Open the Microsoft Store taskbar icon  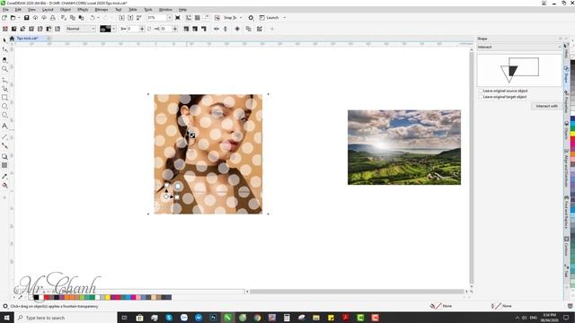click(x=139, y=318)
